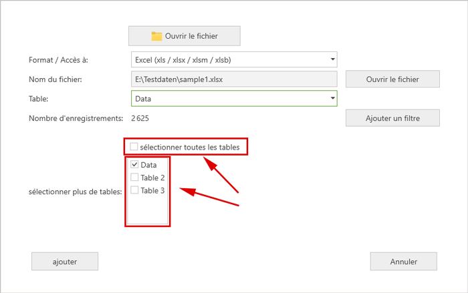The height and width of the screenshot is (293, 468).
Task: Expand the Format / Accès à dropdown arrow
Action: pos(332,60)
